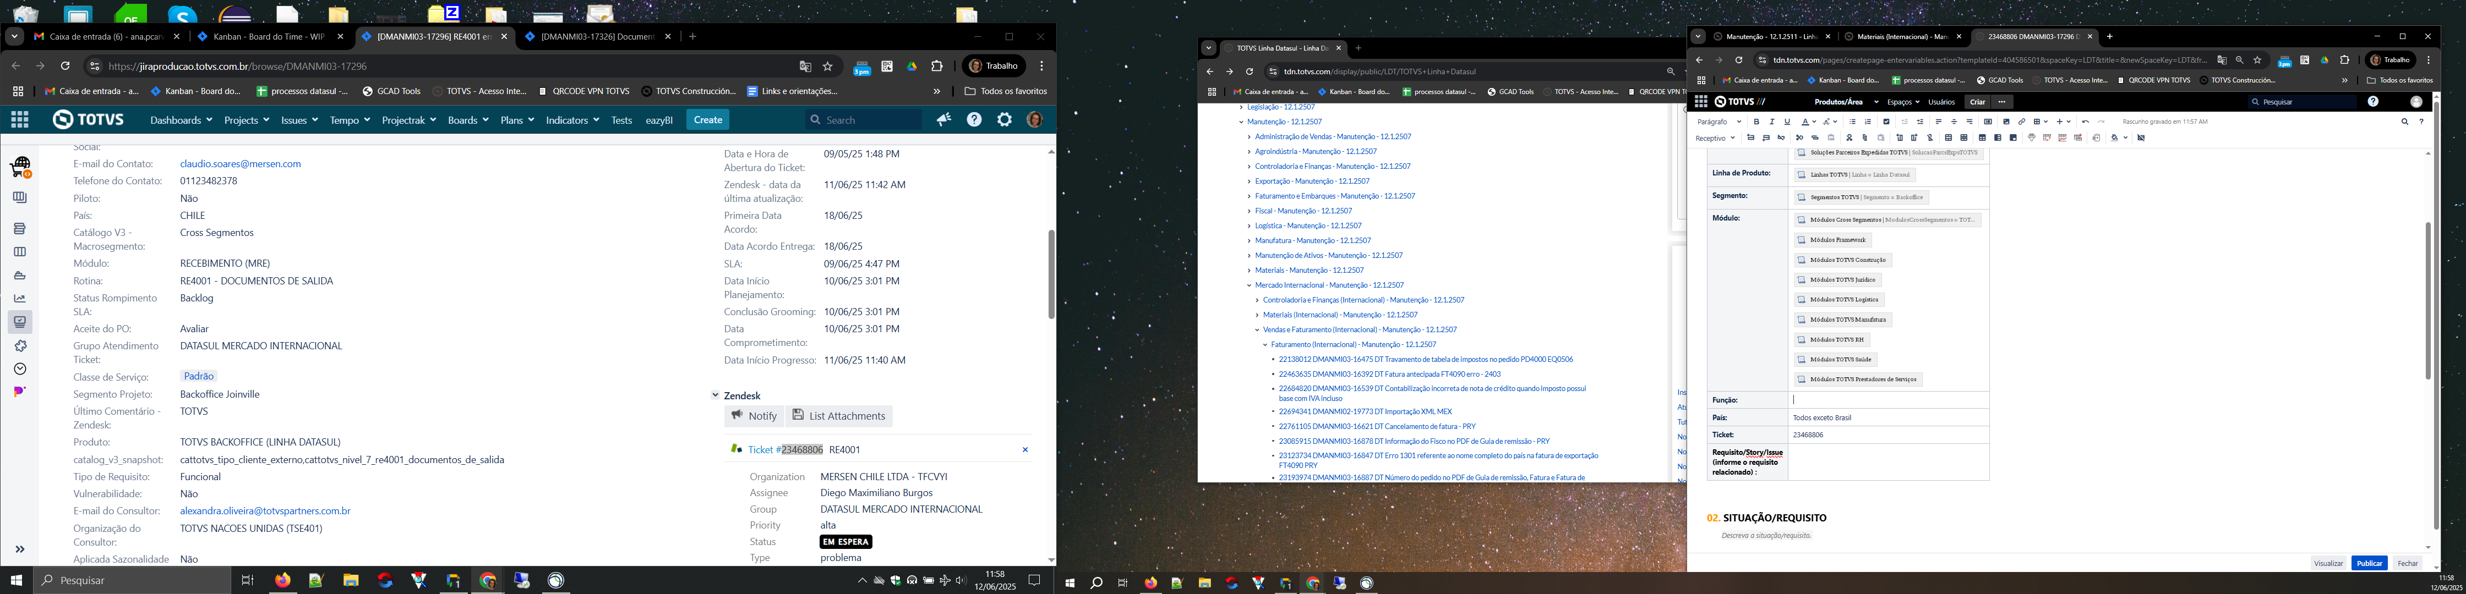Viewport: 2466px width, 594px height.
Task: Click the bold formatting icon in Confluence editor
Action: (x=1756, y=122)
